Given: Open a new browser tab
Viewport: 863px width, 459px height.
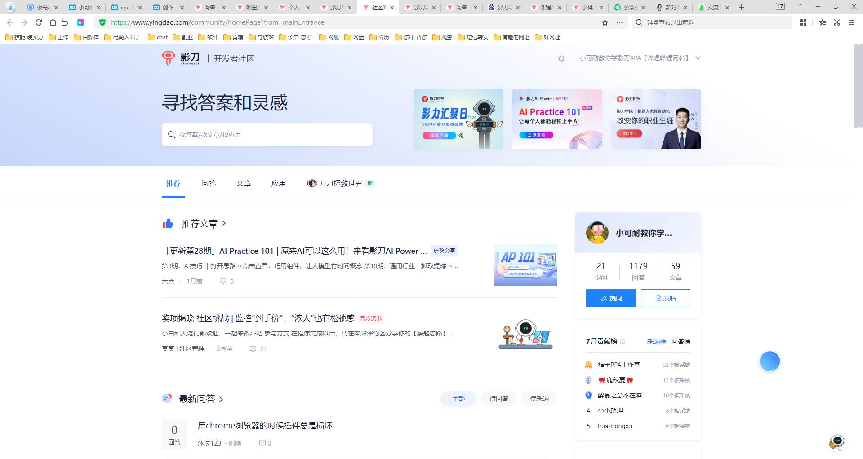Looking at the screenshot, I should click(x=742, y=7).
